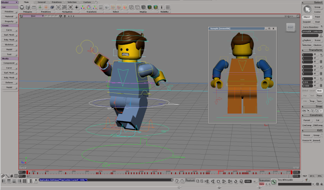The height and width of the screenshot is (190, 324).
Task: Click the key icon beside Animation
Action: coord(273,181)
